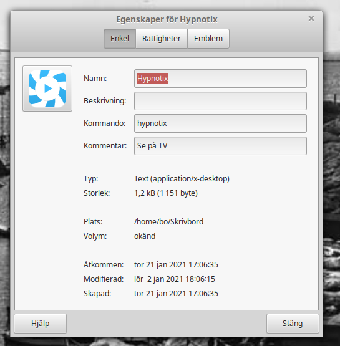Click into the empty Beskrivning field
Image resolution: width=340 pixels, height=346 pixels.
[x=220, y=101]
